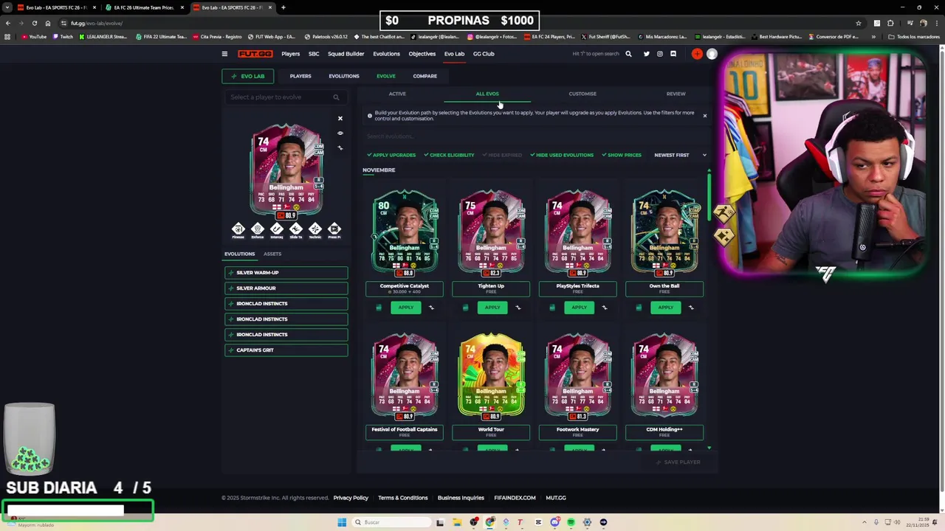Expand Silver Armour evolution entry
Viewport: 945px width, 531px height.
(286, 288)
